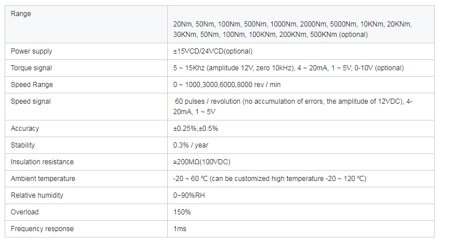Click the Ambient temperature label

tap(43, 179)
